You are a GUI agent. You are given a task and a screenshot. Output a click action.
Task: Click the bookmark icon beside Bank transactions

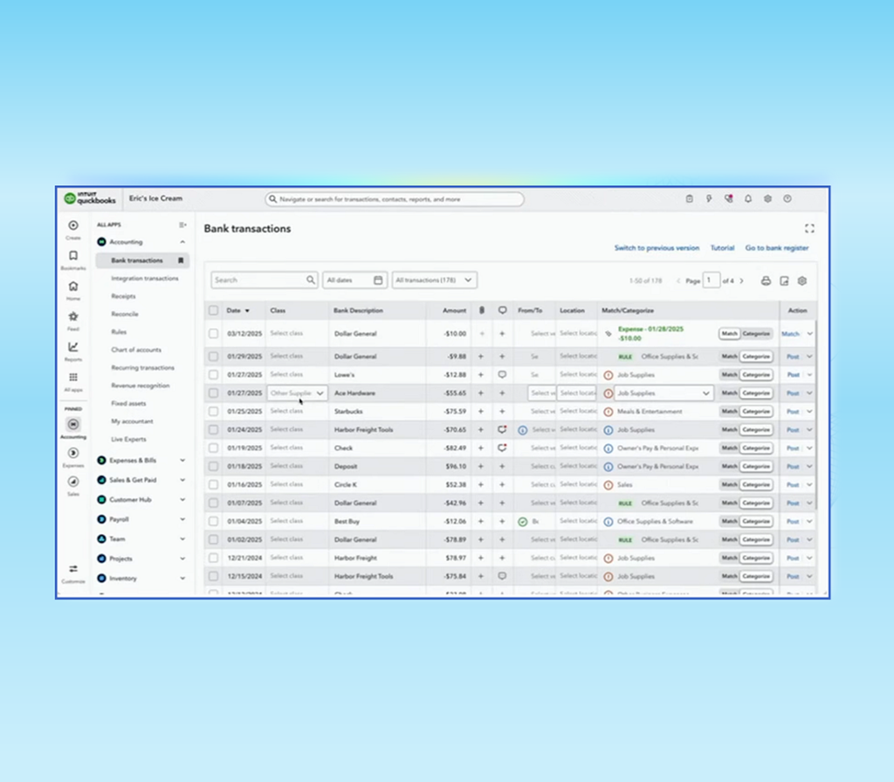pos(181,260)
